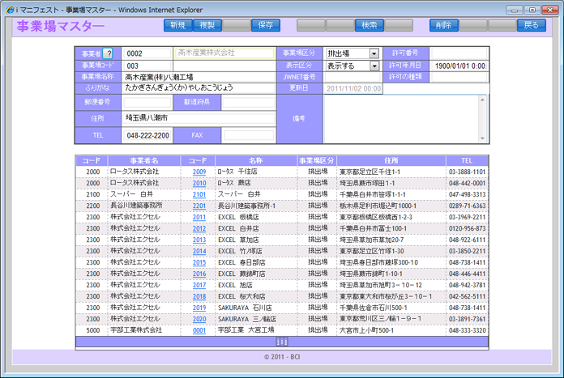Click the pager control below the table
The width and height of the screenshot is (564, 378).
click(x=282, y=342)
